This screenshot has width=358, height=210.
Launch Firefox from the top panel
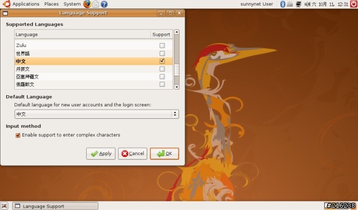[x=87, y=4]
